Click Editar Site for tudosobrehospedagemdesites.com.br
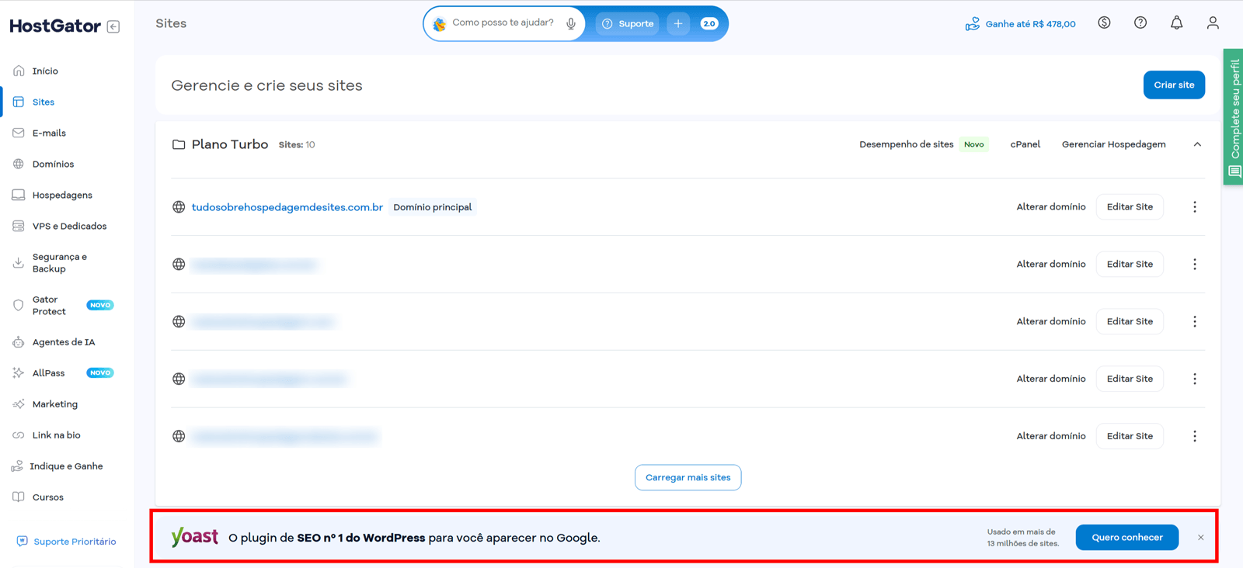The height and width of the screenshot is (568, 1243). pos(1130,207)
